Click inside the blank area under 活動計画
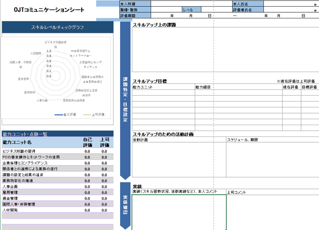 (179, 159)
